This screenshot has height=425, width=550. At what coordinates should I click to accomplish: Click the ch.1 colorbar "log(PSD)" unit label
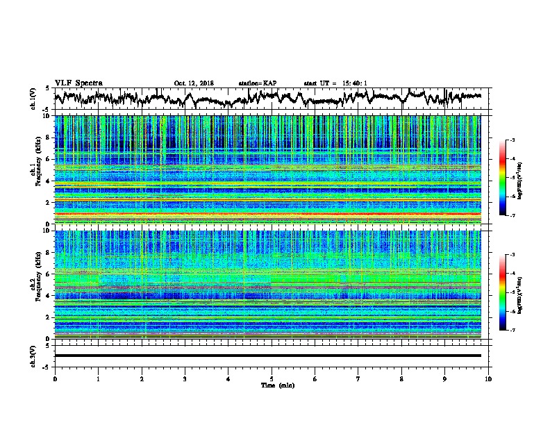[x=520, y=181]
